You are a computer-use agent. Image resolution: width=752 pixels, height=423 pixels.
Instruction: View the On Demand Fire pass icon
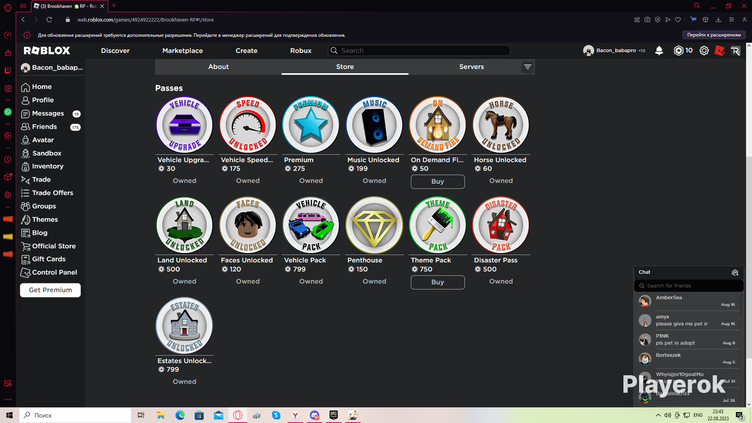click(438, 125)
